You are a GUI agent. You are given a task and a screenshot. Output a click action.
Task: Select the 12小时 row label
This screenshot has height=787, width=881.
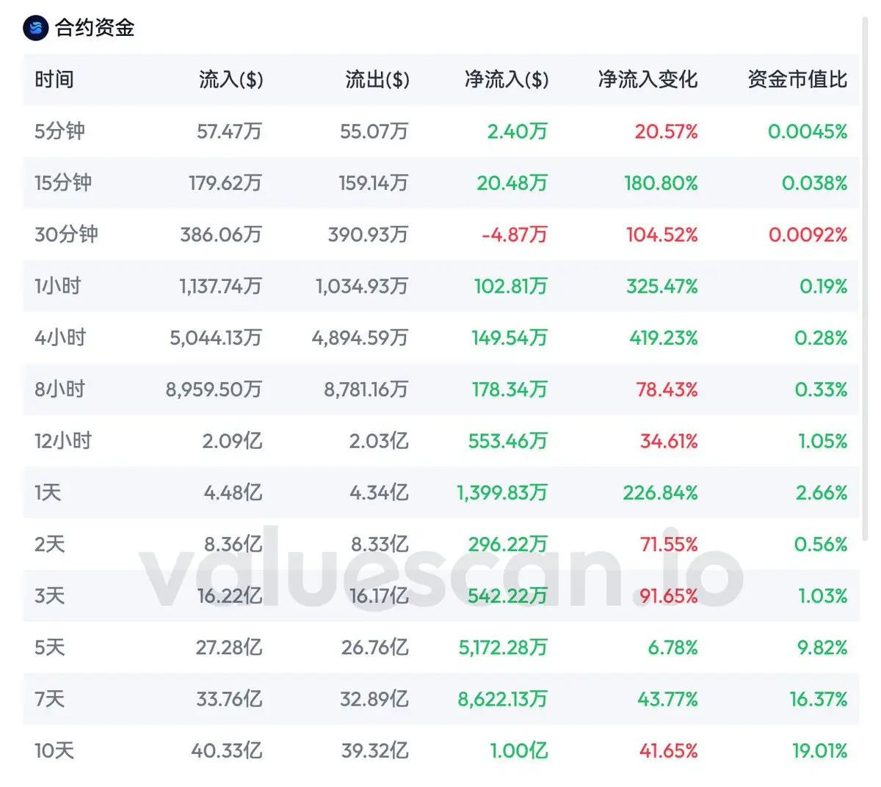[62, 441]
